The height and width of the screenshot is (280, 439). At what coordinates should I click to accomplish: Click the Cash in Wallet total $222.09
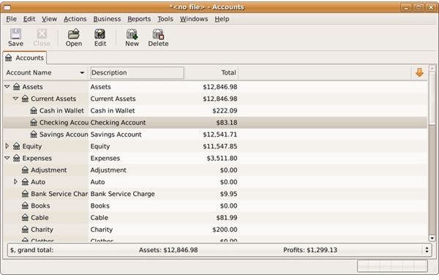click(225, 111)
